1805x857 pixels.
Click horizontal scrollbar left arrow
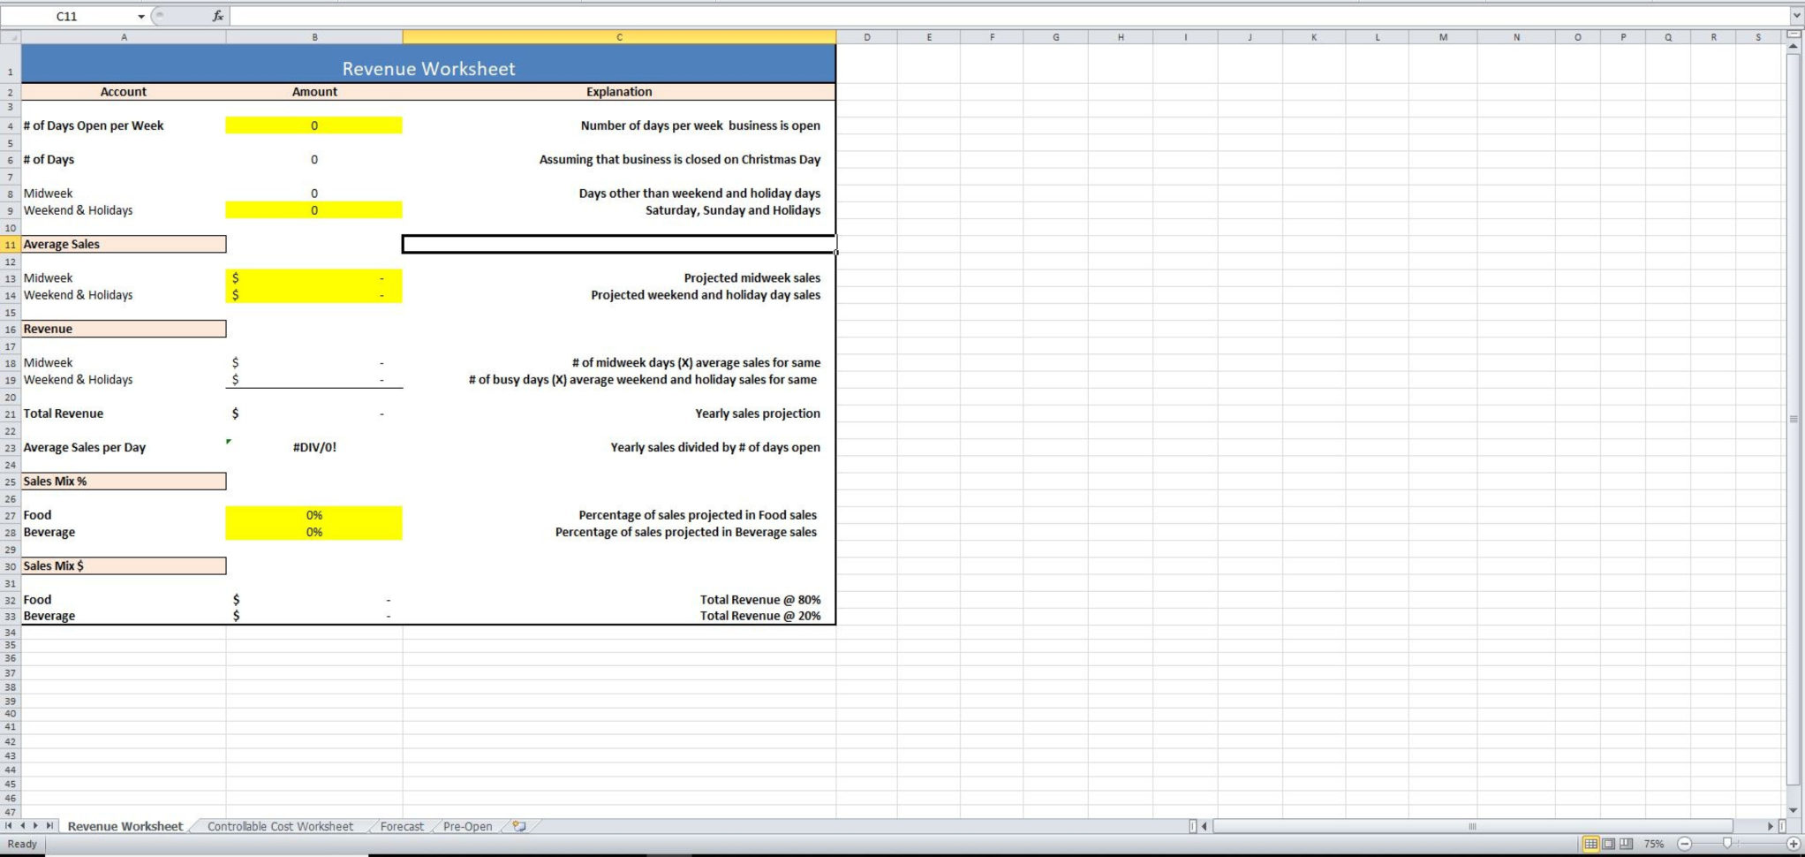pyautogui.click(x=1205, y=826)
